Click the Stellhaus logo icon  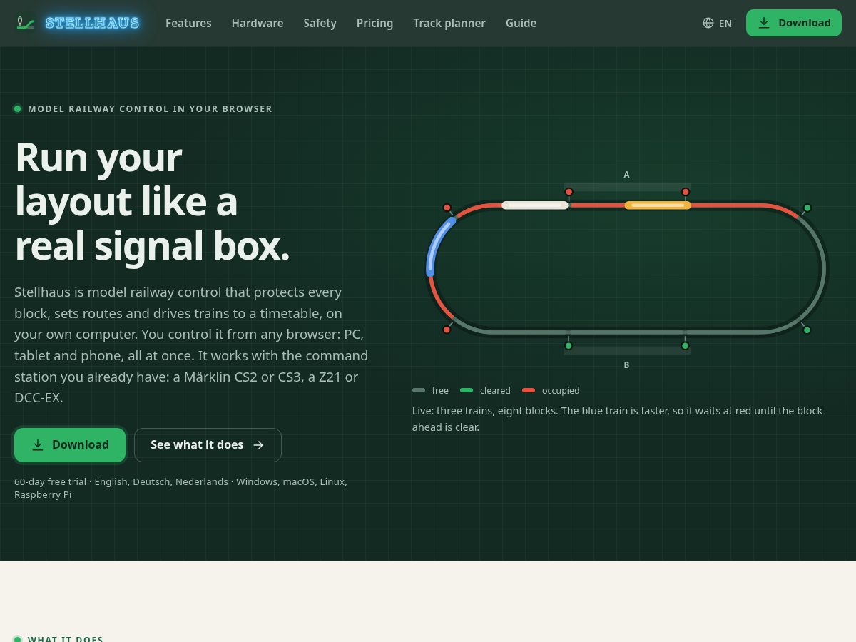[x=26, y=23]
